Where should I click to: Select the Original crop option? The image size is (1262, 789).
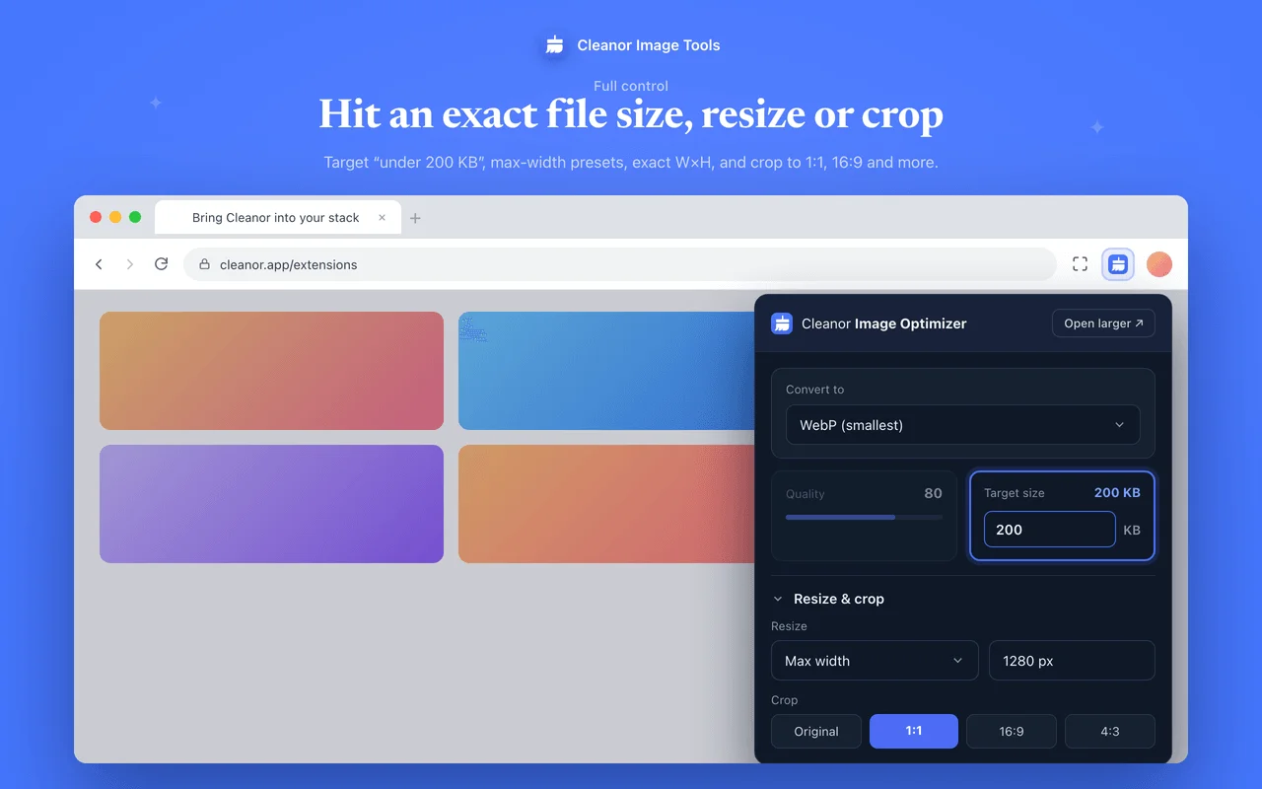(816, 732)
